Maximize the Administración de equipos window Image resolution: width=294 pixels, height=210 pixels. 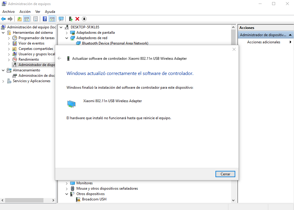tap(274, 4)
